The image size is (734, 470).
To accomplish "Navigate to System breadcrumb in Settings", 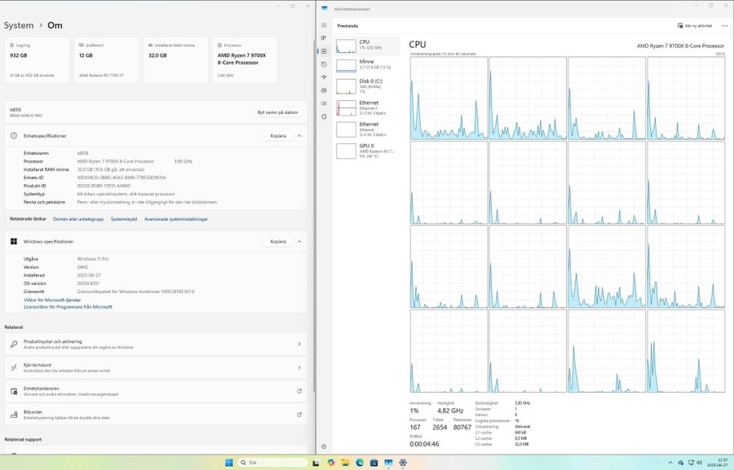I will pos(19,25).
